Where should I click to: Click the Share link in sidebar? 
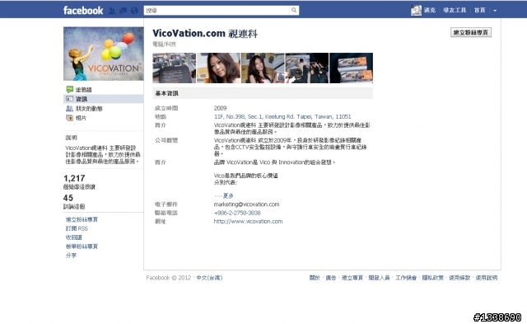pos(71,255)
